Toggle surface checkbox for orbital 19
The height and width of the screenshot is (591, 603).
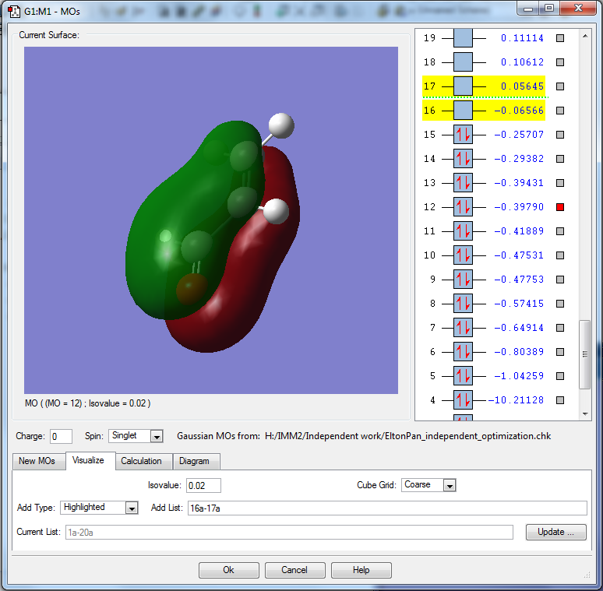point(560,38)
